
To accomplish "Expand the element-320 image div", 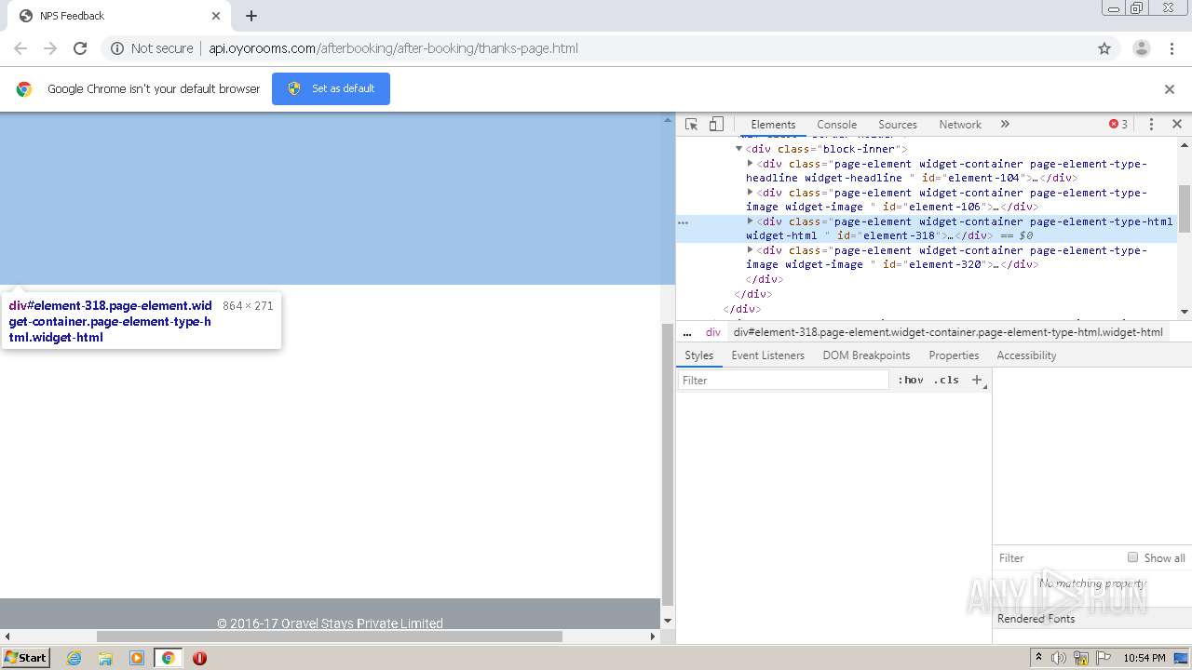I will tap(751, 249).
